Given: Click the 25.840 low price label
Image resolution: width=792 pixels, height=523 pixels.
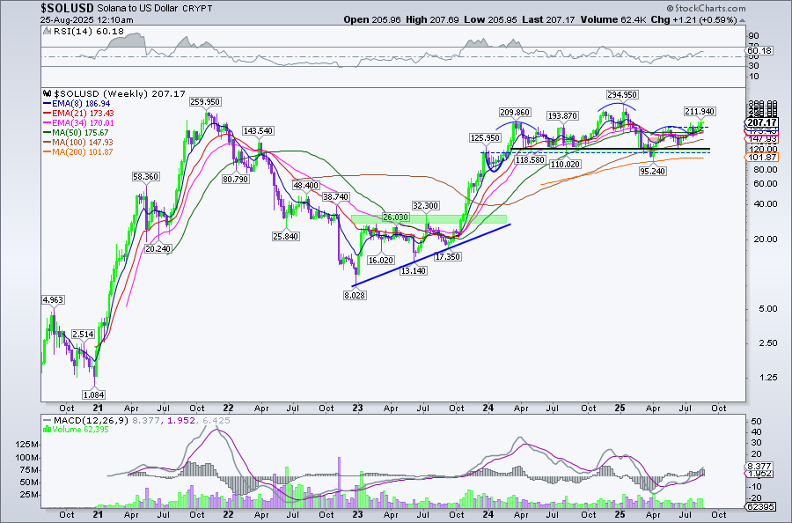Looking at the screenshot, I should point(285,236).
